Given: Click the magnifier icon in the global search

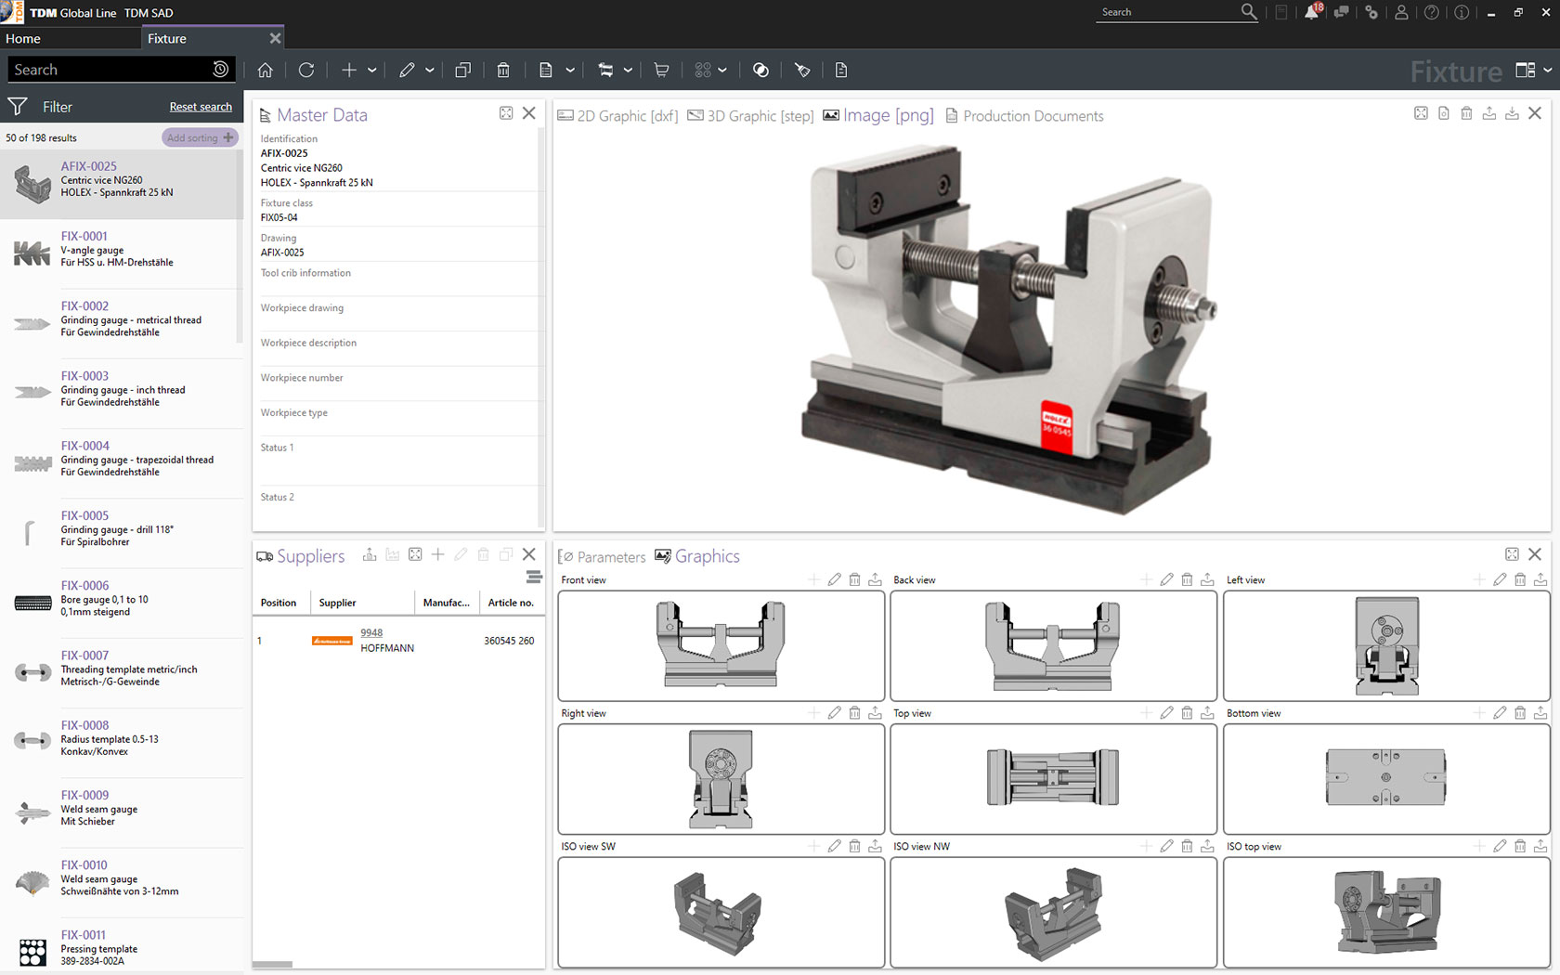Looking at the screenshot, I should (x=1249, y=11).
